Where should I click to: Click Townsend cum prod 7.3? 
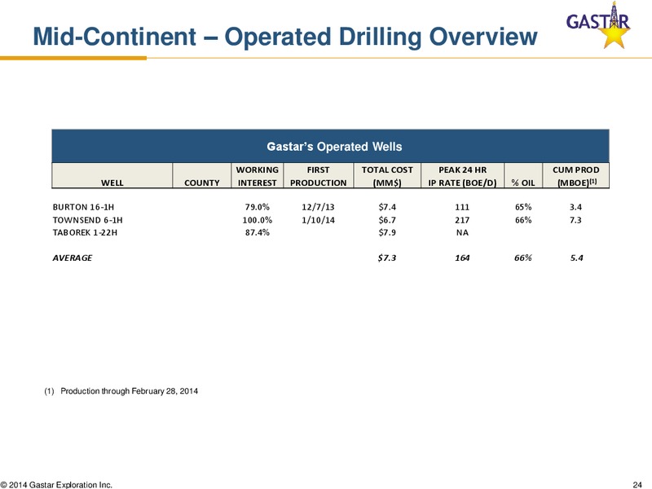[x=576, y=219]
